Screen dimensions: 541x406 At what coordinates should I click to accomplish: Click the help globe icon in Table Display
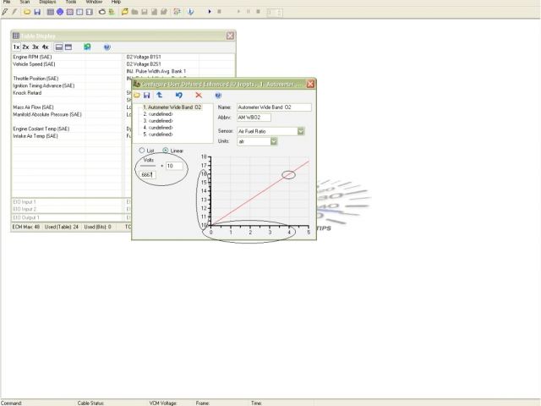pos(107,47)
